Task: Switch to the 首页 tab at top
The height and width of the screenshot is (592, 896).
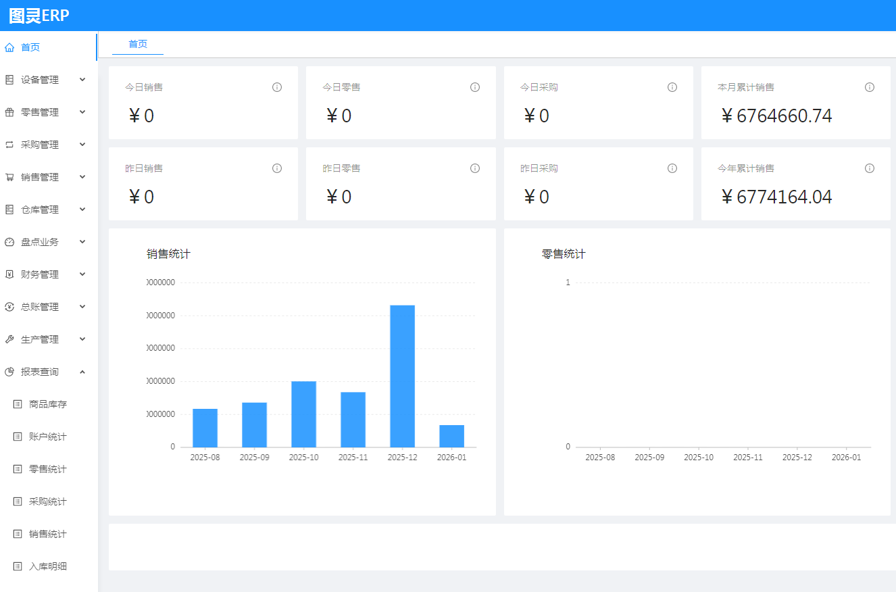Action: click(x=138, y=44)
